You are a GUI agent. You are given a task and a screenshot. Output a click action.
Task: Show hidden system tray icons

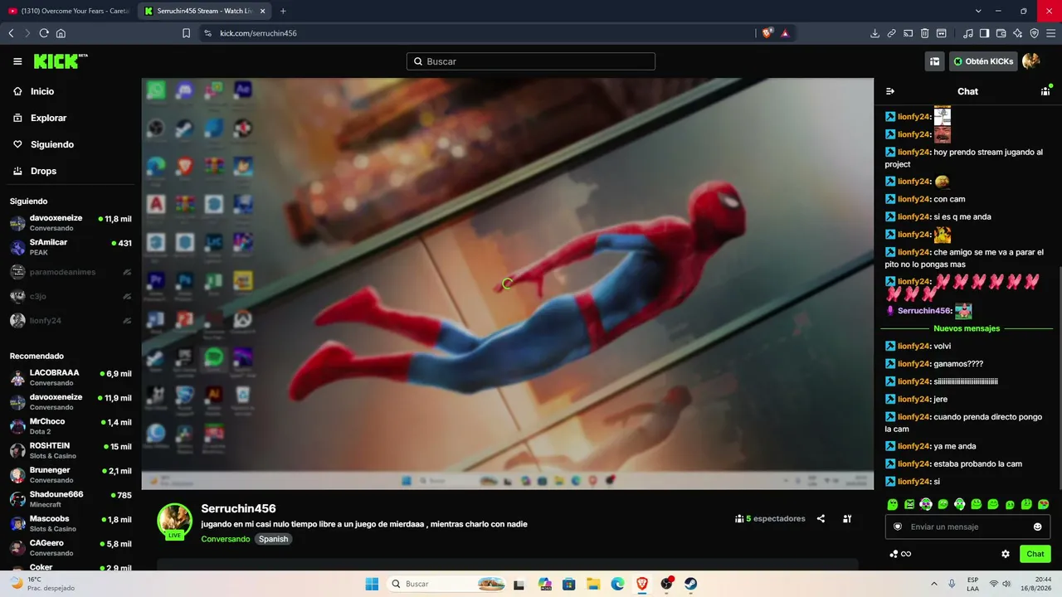(x=934, y=584)
